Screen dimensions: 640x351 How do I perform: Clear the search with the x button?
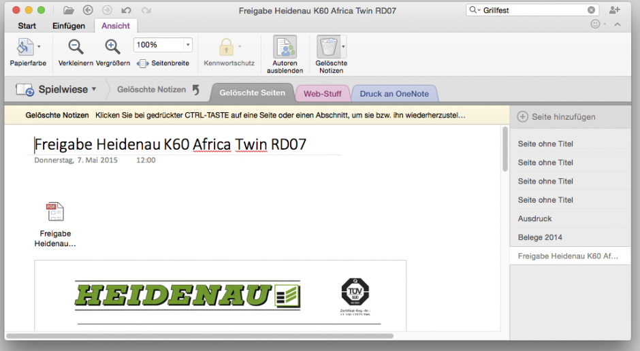(591, 10)
